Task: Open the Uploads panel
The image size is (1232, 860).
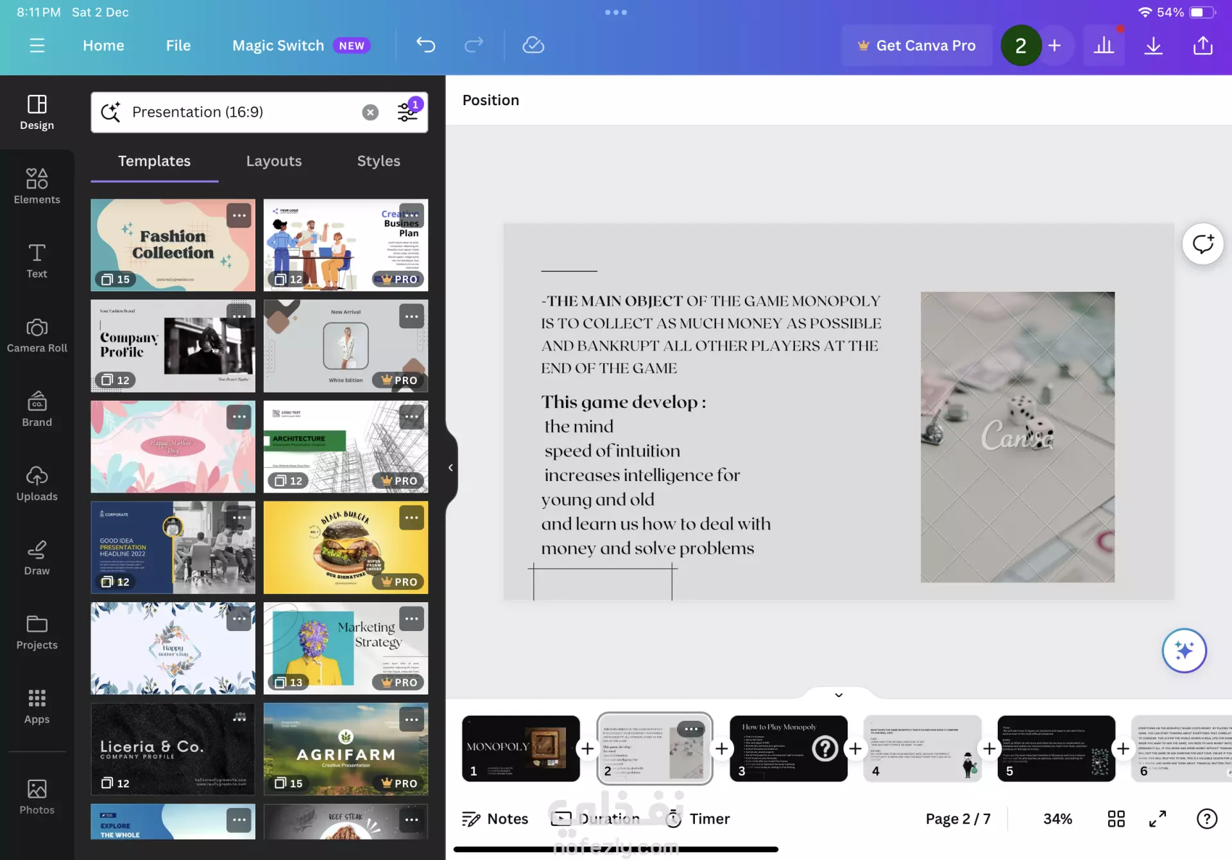Action: 37,484
